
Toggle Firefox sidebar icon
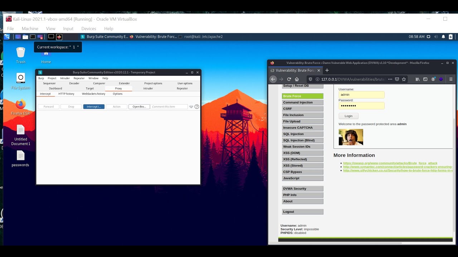(x=425, y=79)
